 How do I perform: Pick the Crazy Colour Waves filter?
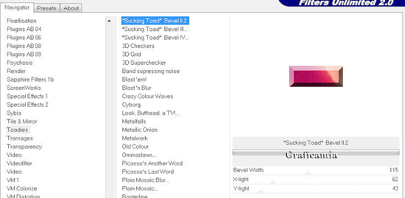(x=148, y=96)
